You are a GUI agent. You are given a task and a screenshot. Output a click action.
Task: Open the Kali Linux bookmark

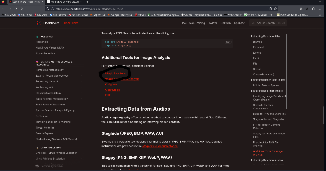click(9, 15)
